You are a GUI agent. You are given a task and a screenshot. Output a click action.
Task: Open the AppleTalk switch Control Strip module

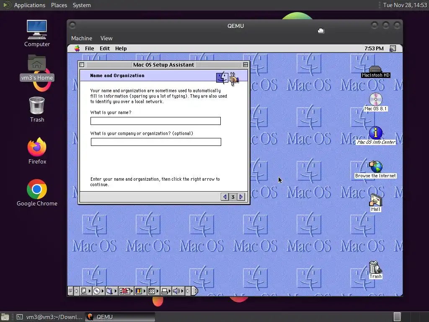point(85,291)
